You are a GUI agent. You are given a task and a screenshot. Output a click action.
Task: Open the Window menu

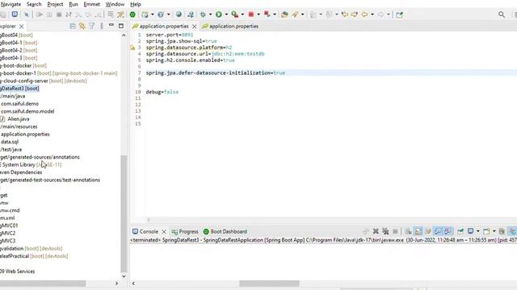115,4
